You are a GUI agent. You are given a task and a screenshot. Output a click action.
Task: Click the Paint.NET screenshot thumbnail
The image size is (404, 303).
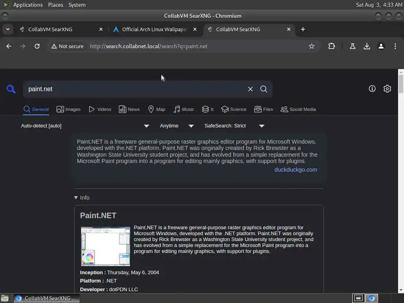click(105, 246)
